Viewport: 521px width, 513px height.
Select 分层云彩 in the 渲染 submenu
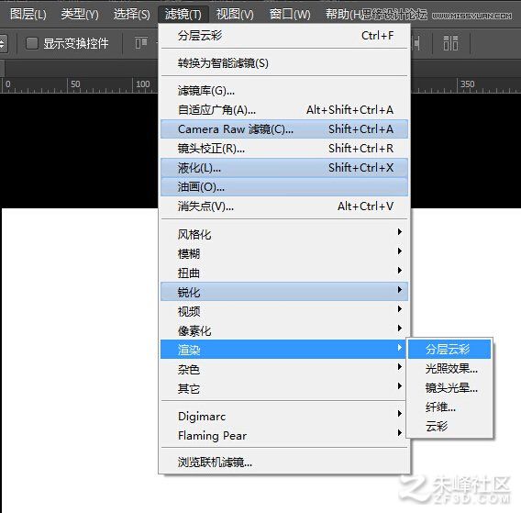[449, 349]
